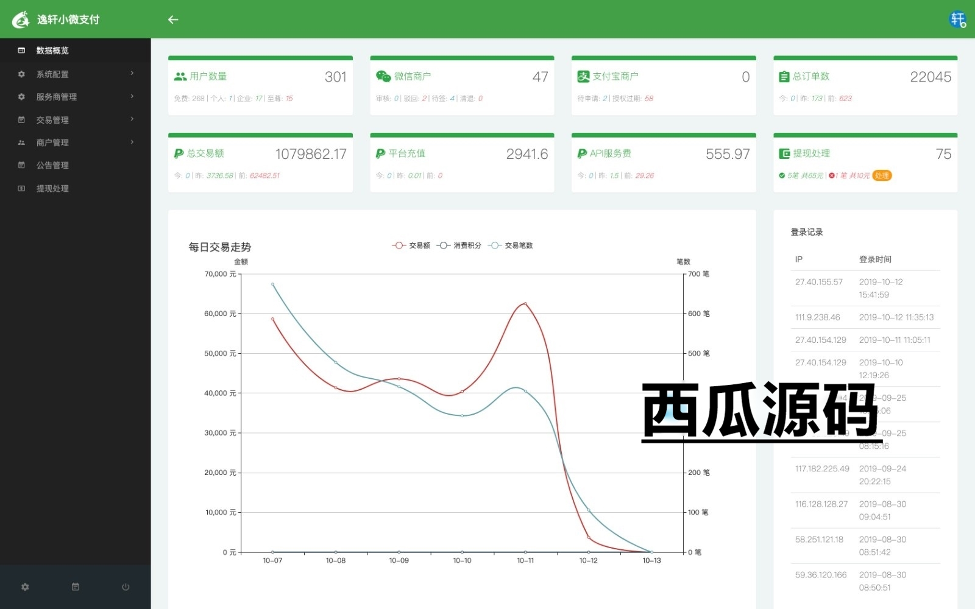This screenshot has width=975, height=609.
Task: Click the 10-07 交易笔数 data point
Action: click(x=272, y=284)
